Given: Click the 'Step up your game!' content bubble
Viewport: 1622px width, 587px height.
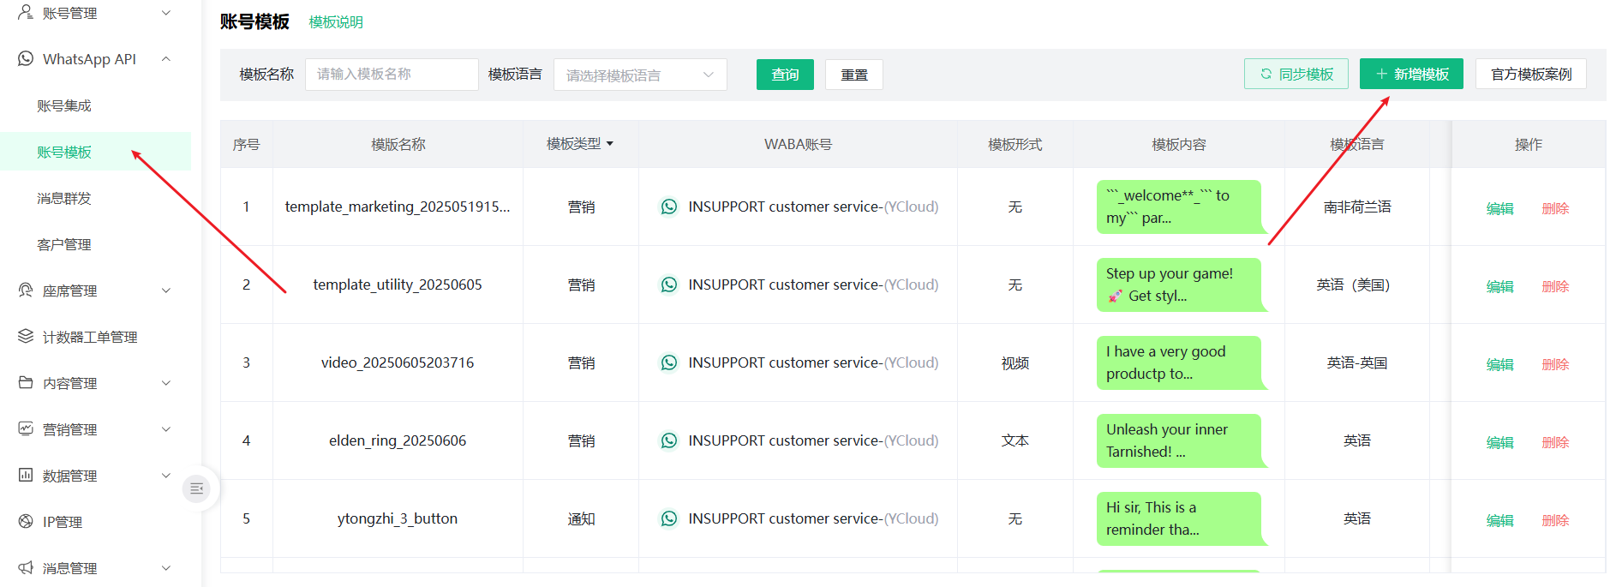Looking at the screenshot, I should 1180,285.
